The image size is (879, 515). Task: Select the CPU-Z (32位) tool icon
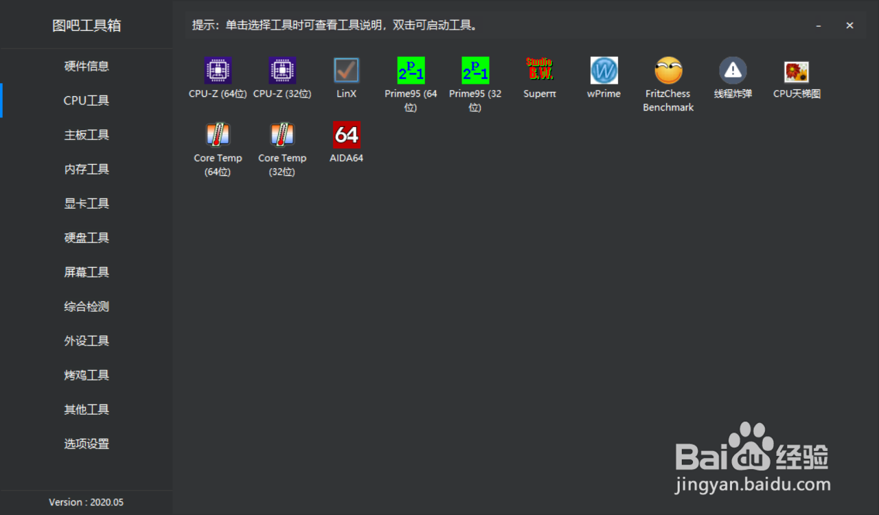282,70
